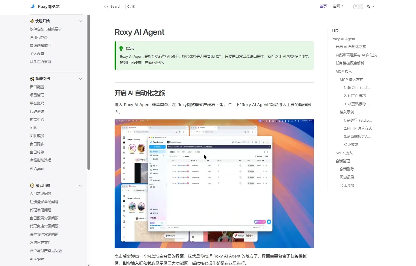416x266 pixels.
Task: Jump to 会话删除 in 目录
Action: (x=347, y=169)
